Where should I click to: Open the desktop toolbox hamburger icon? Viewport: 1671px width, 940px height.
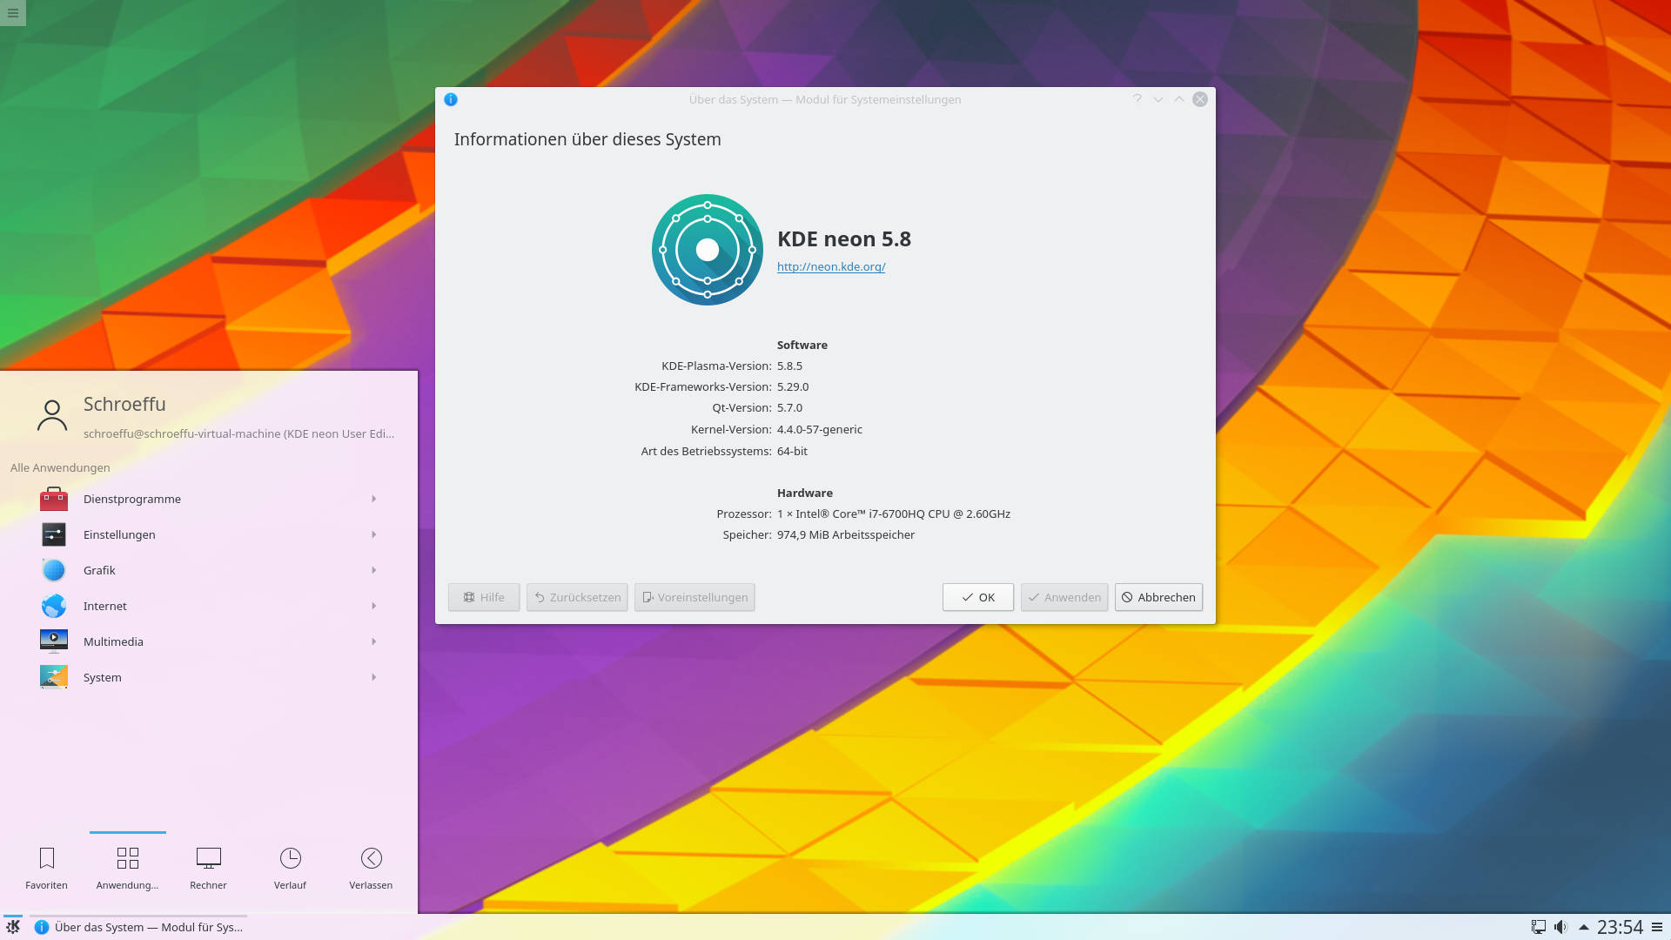point(12,13)
